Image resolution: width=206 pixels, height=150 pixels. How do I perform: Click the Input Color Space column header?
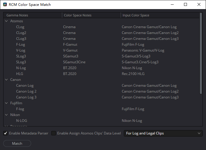tap(160, 15)
